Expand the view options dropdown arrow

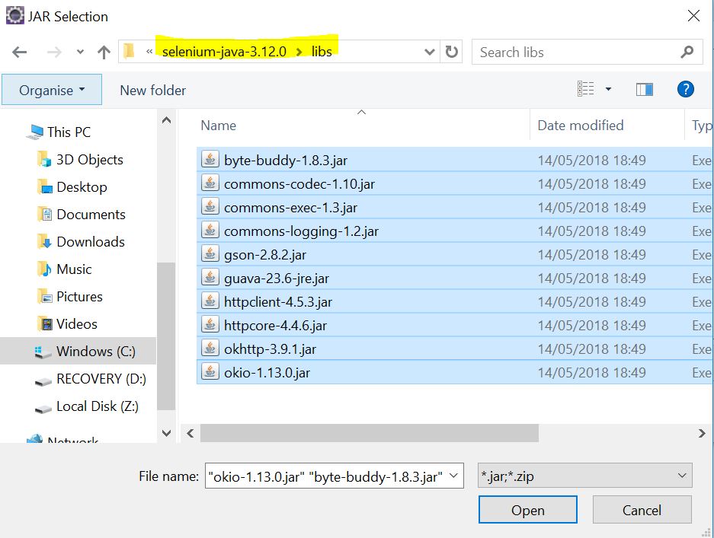click(x=608, y=90)
